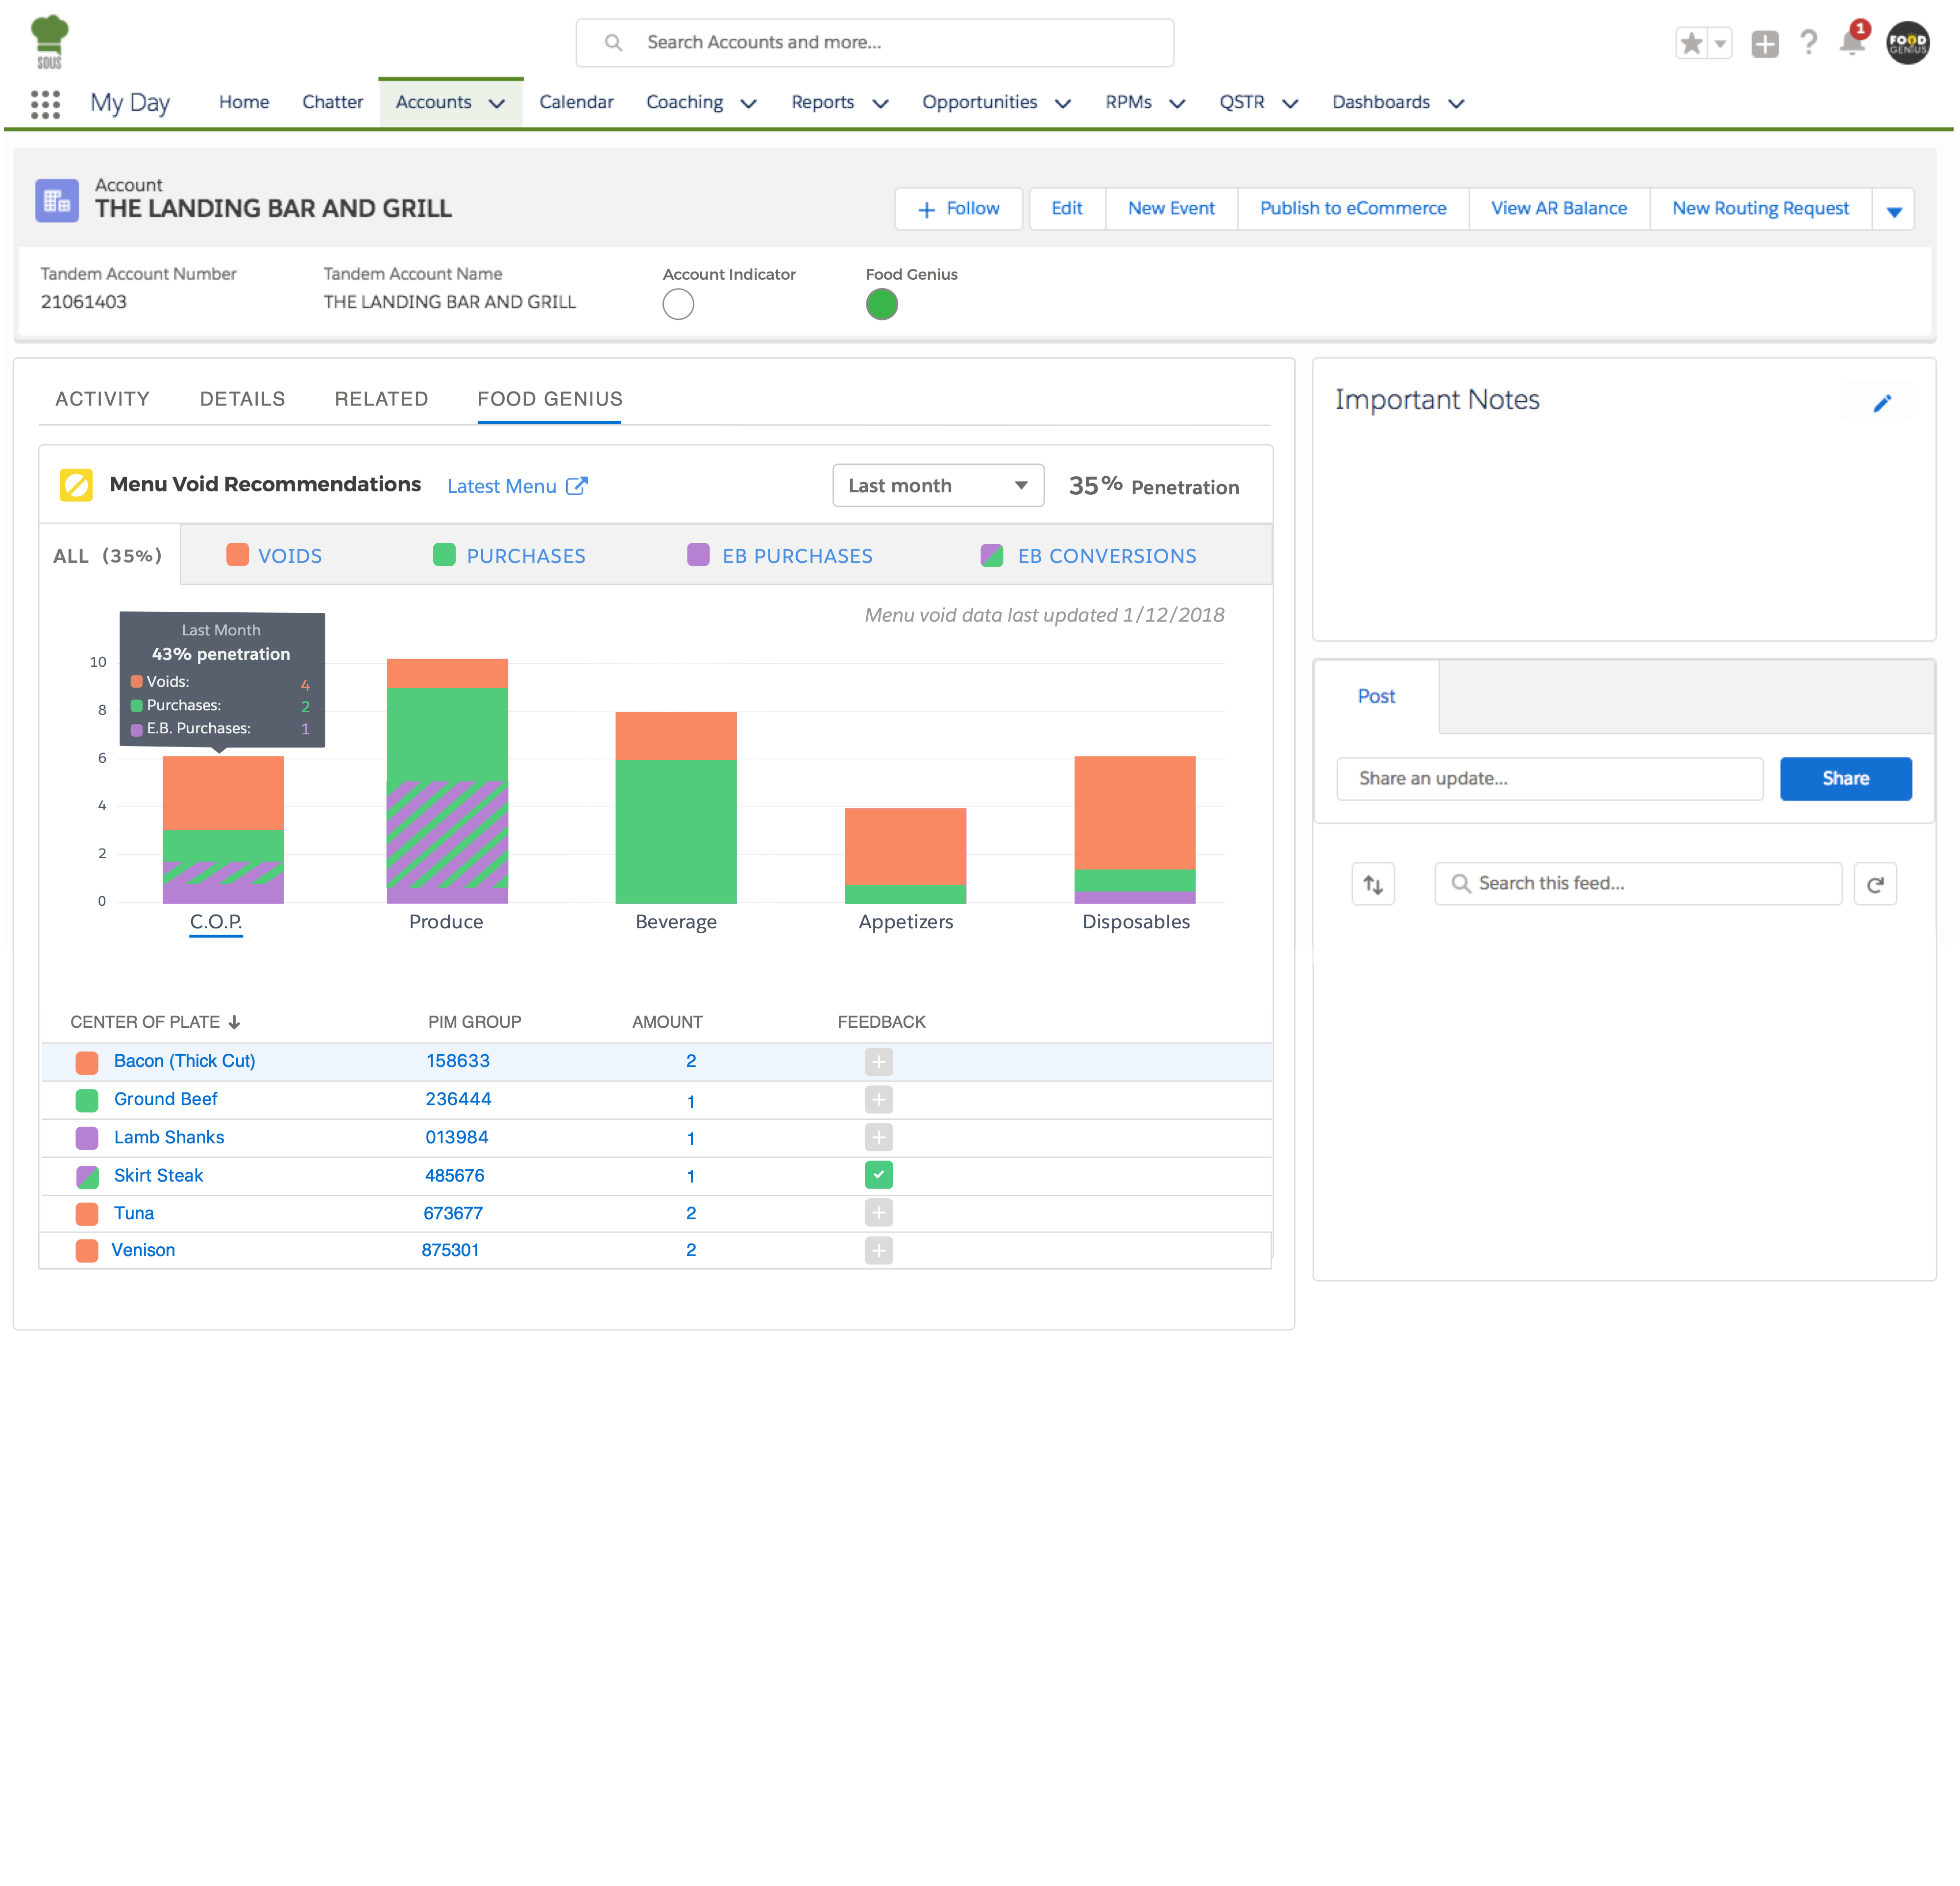Add feedback for Ground Beef

pos(878,1099)
